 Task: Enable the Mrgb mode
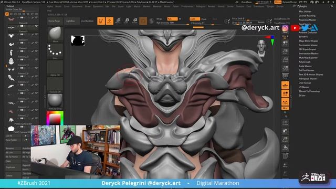pos(159,19)
